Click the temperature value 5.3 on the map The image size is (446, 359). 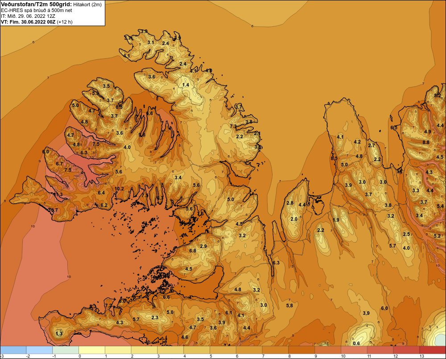coord(95,93)
